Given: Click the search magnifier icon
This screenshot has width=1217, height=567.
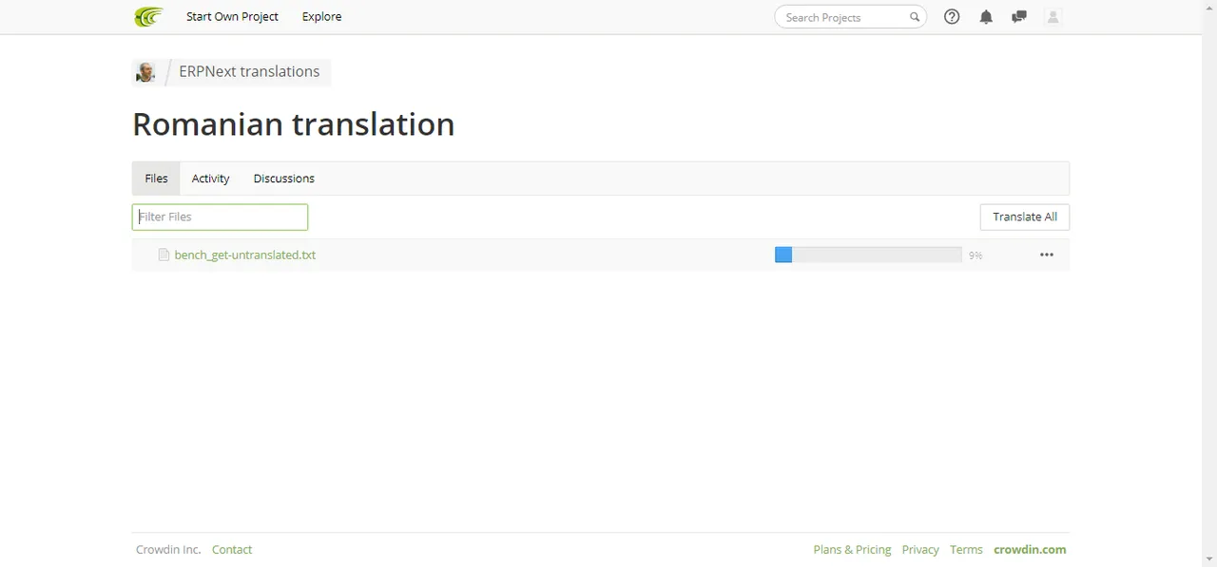Looking at the screenshot, I should (x=915, y=17).
